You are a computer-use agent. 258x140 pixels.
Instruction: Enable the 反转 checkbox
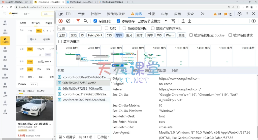point(107,28)
